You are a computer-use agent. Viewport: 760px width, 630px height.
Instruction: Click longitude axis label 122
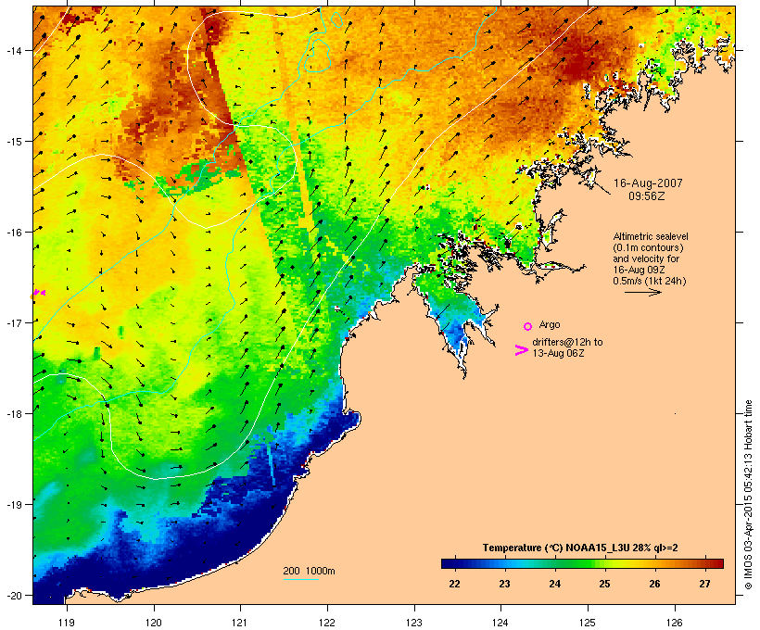coord(327,623)
